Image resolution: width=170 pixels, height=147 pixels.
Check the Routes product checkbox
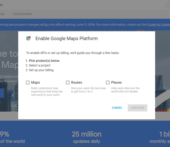tap(68, 82)
